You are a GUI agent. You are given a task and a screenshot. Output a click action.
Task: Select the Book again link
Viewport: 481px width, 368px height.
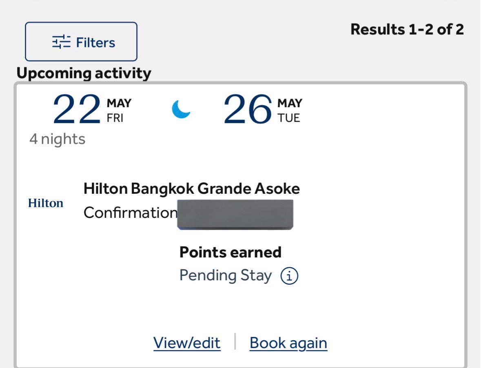click(288, 343)
